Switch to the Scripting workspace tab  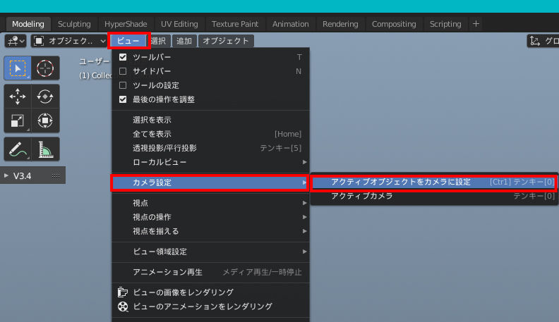coord(445,24)
